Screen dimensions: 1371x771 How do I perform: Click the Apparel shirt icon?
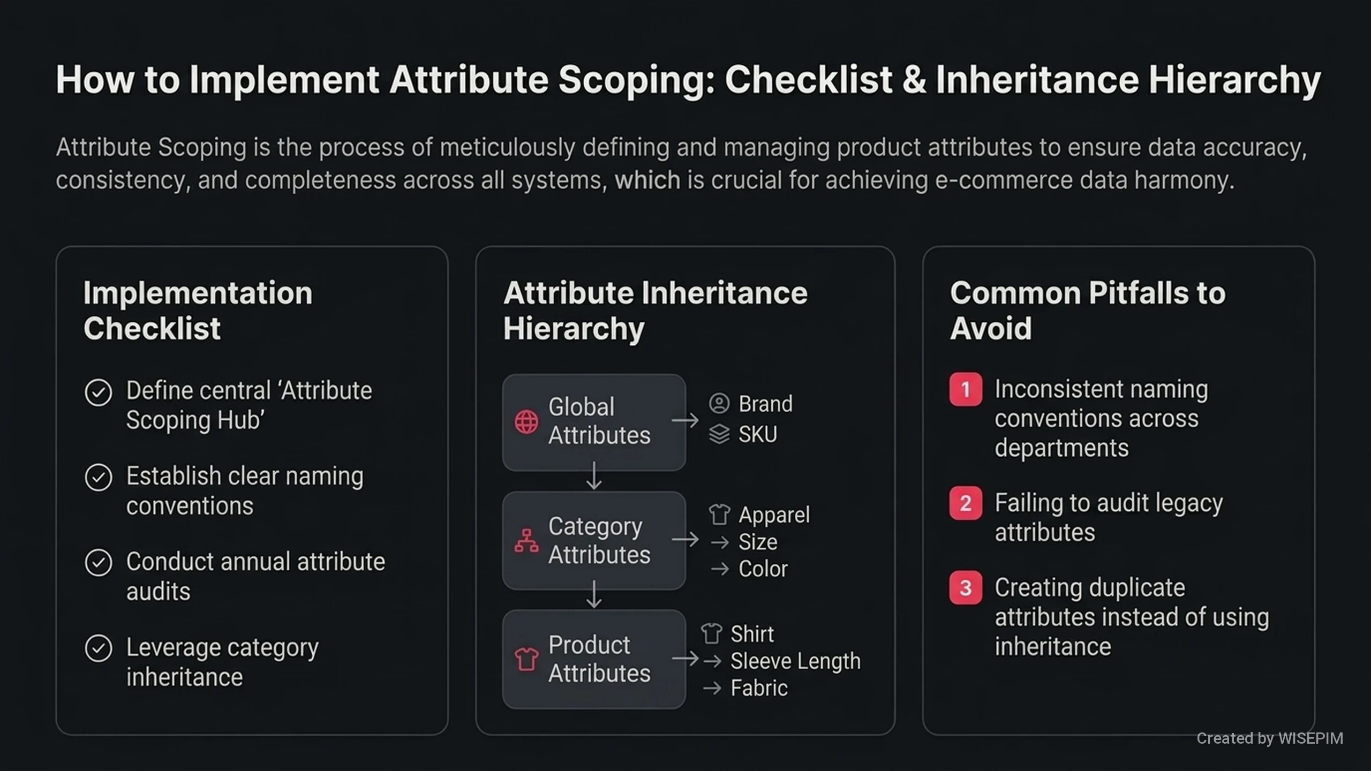719,515
